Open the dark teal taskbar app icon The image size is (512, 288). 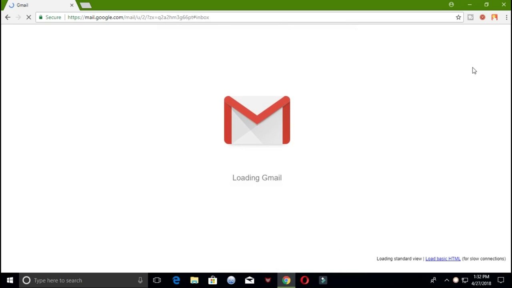[x=323, y=280]
